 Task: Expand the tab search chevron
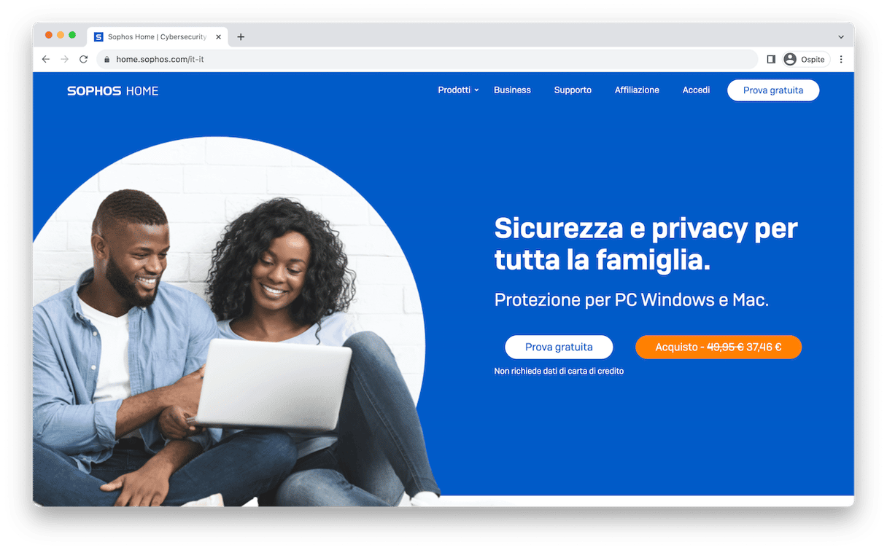coord(841,37)
